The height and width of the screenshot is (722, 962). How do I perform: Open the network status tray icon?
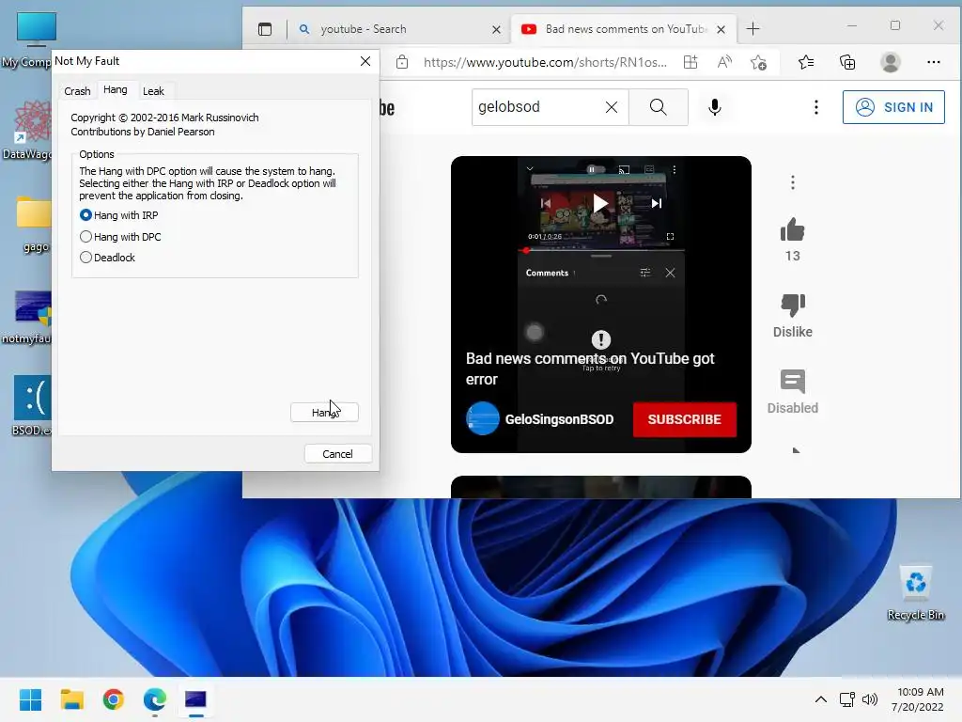(847, 699)
